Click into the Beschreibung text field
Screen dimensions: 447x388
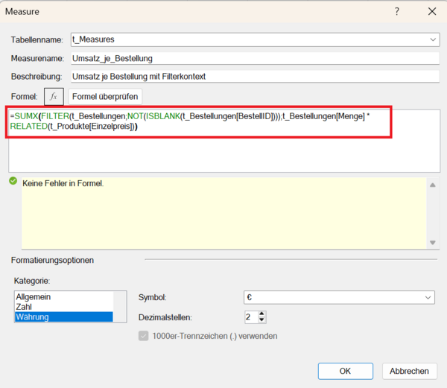pyautogui.click(x=253, y=76)
